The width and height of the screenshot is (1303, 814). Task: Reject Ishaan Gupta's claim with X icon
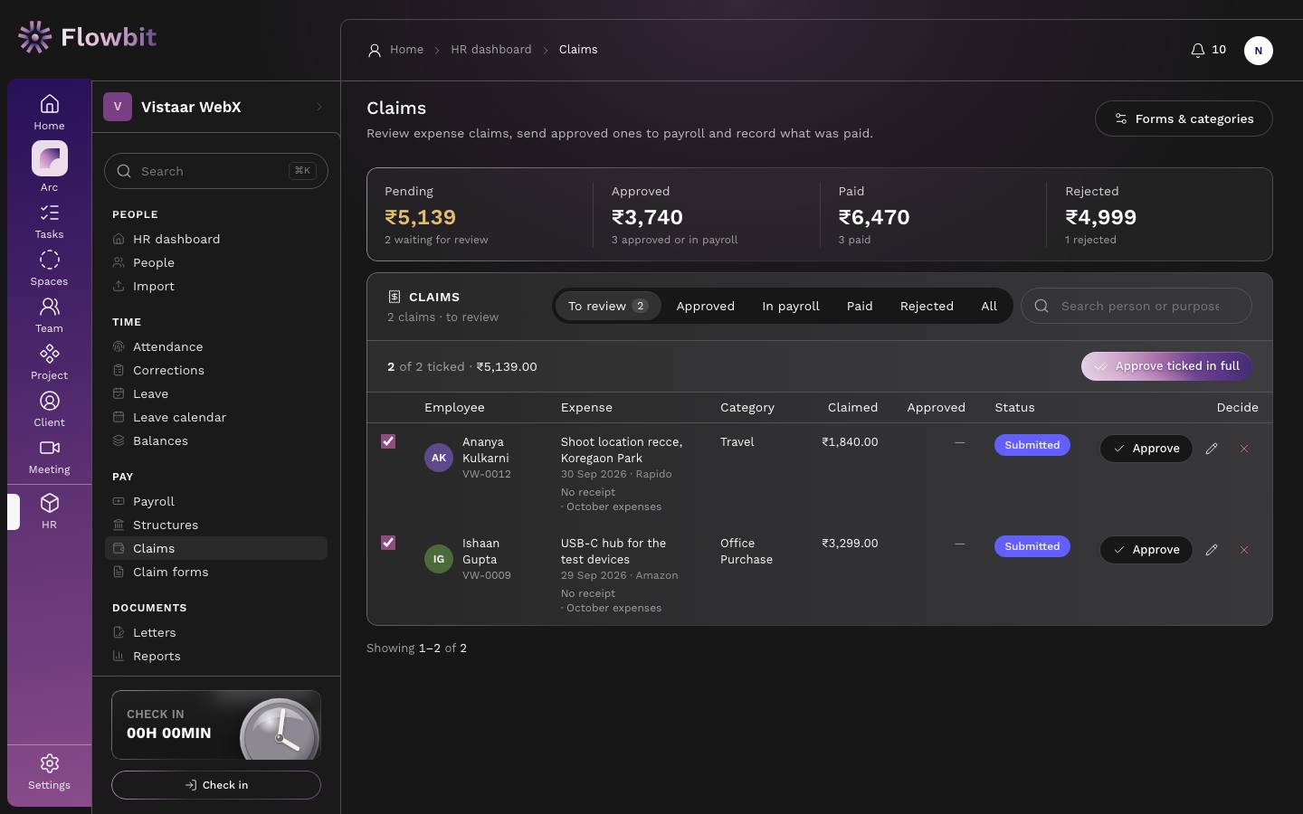click(x=1244, y=550)
